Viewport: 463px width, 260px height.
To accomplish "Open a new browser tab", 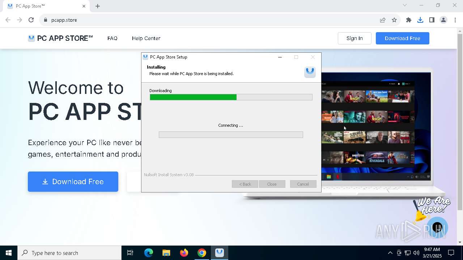I will coord(98,6).
